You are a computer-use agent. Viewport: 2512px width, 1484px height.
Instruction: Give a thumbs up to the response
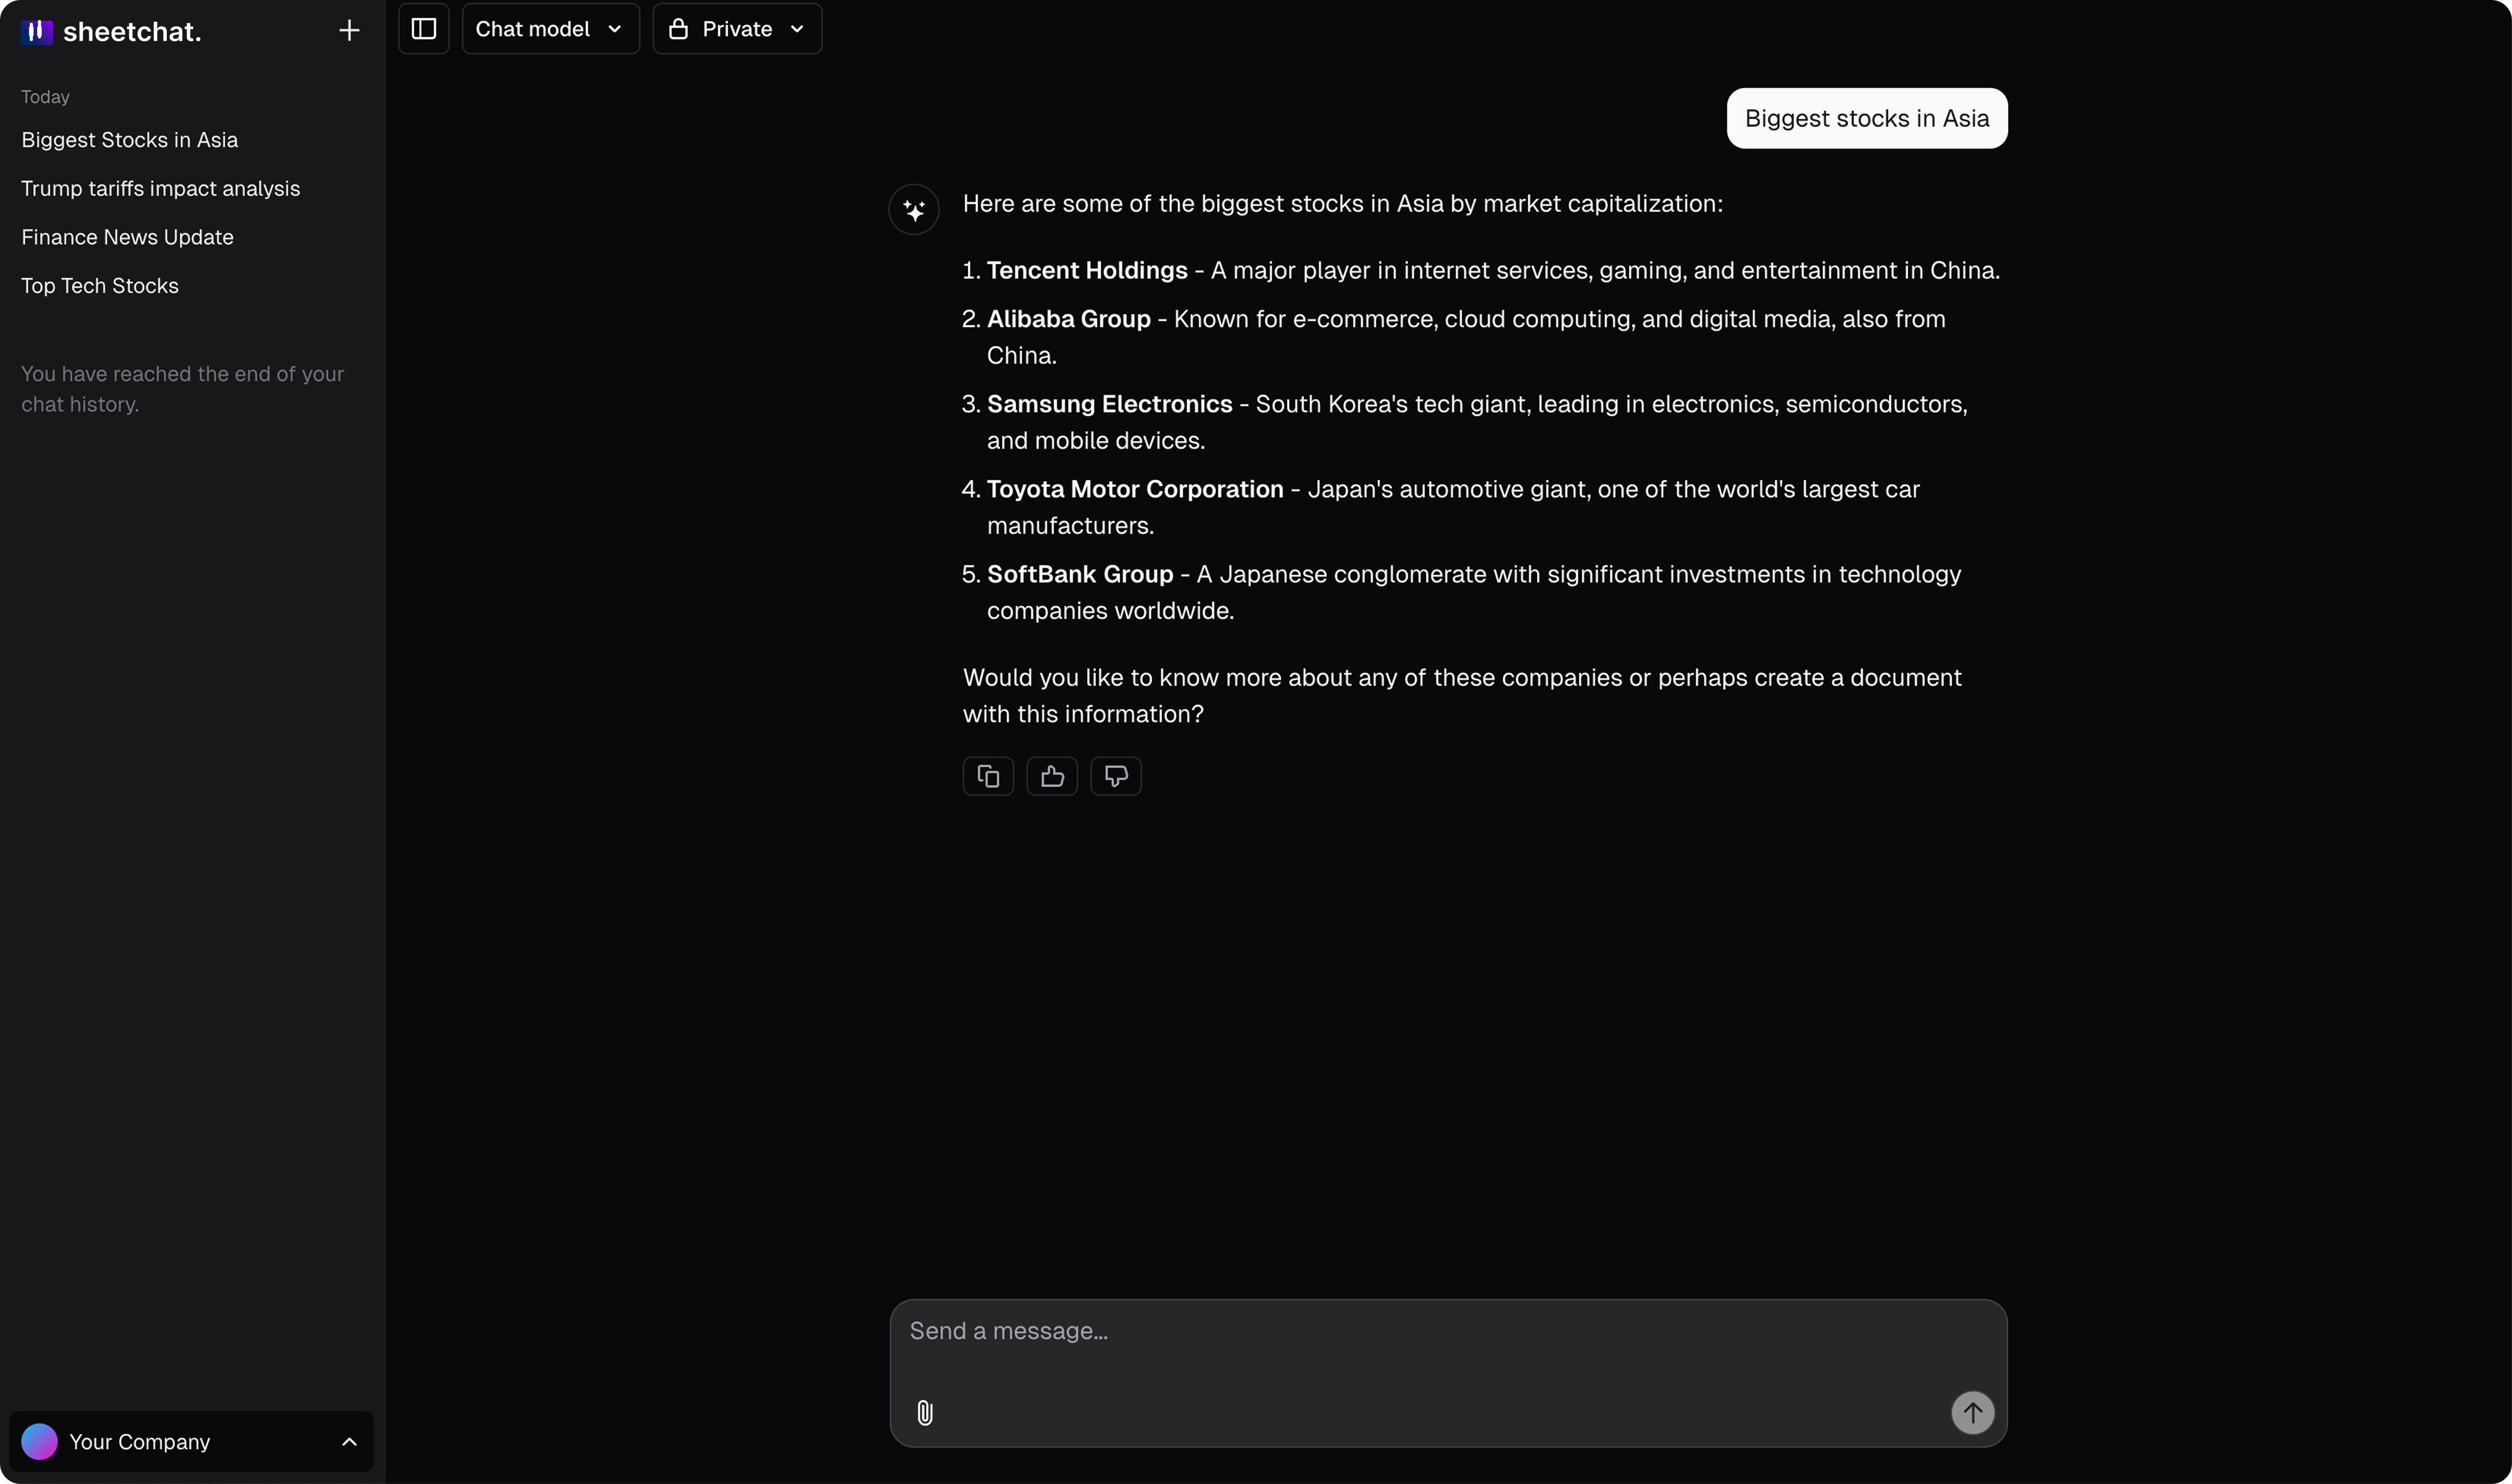[1051, 776]
